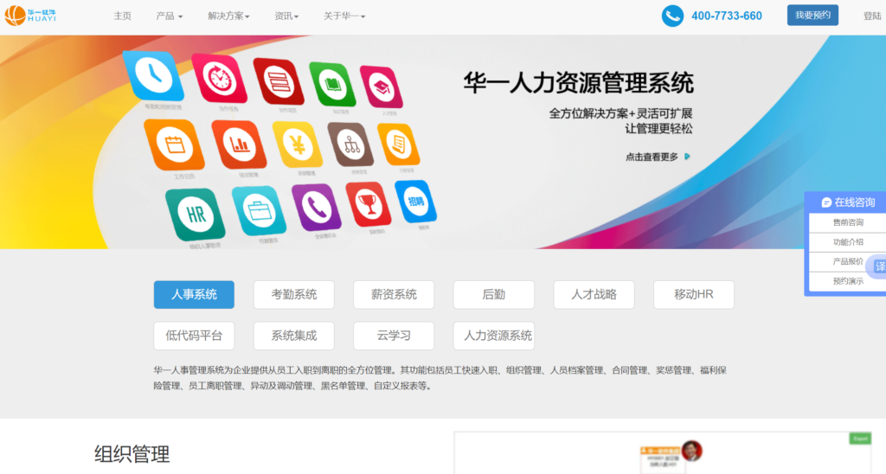The image size is (886, 474).
Task: Select the 后勤 tab
Action: [x=494, y=294]
